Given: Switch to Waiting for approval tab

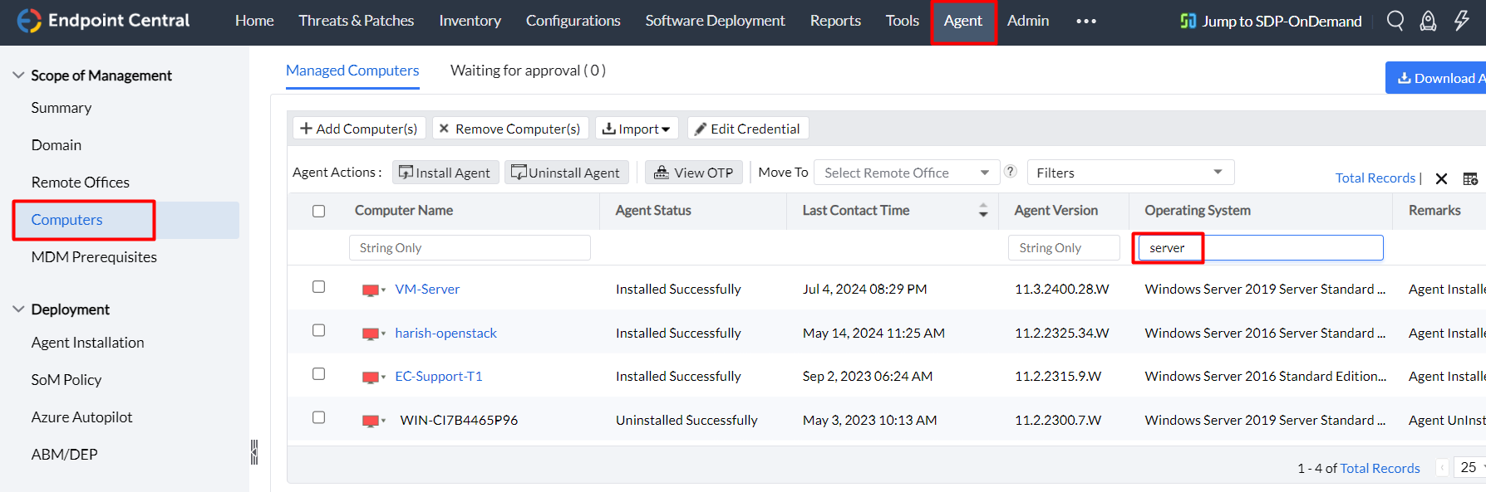Looking at the screenshot, I should 528,71.
